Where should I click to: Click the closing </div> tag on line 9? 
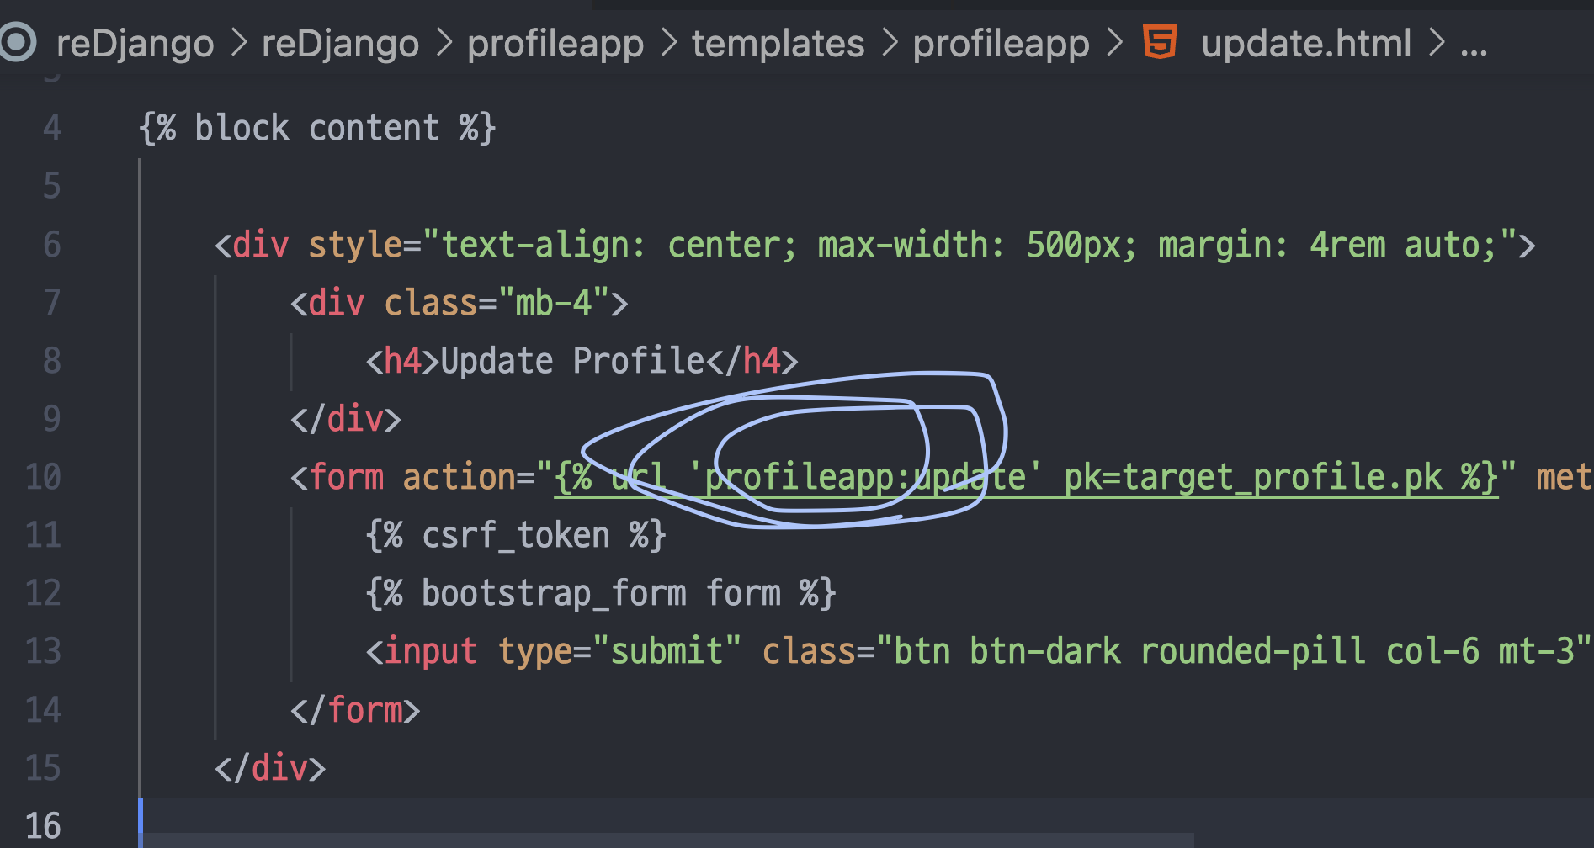[346, 419]
